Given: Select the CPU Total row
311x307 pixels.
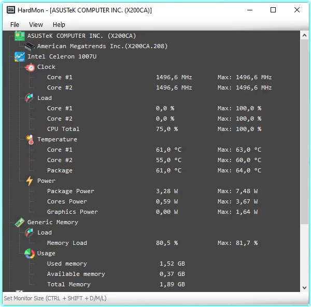Looking at the screenshot, I should click(x=154, y=129).
